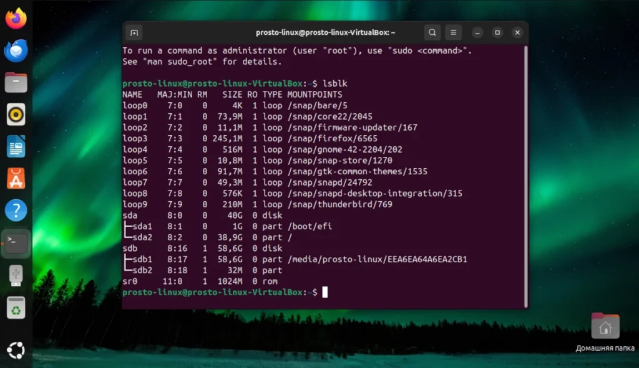Open the terminal hamburger menu

point(453,32)
